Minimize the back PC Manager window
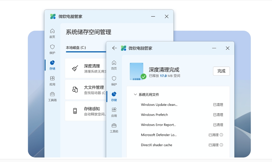Viewport: 272px width, 162px height. pos(153,17)
